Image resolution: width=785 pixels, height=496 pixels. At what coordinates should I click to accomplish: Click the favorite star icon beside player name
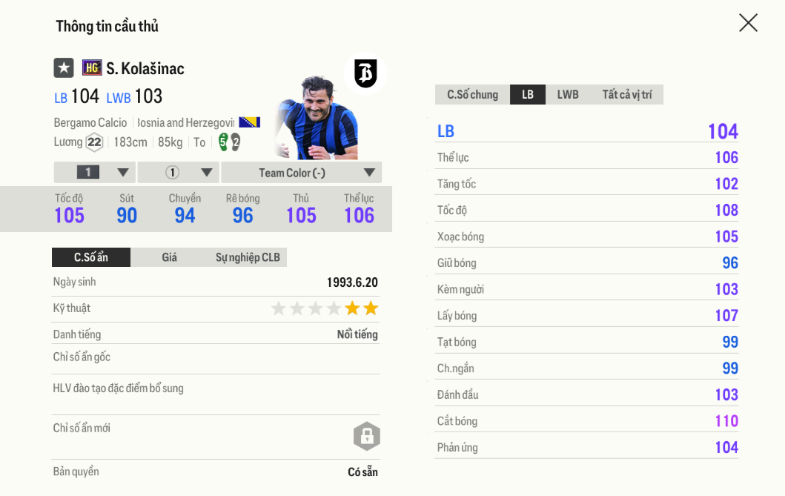point(64,68)
